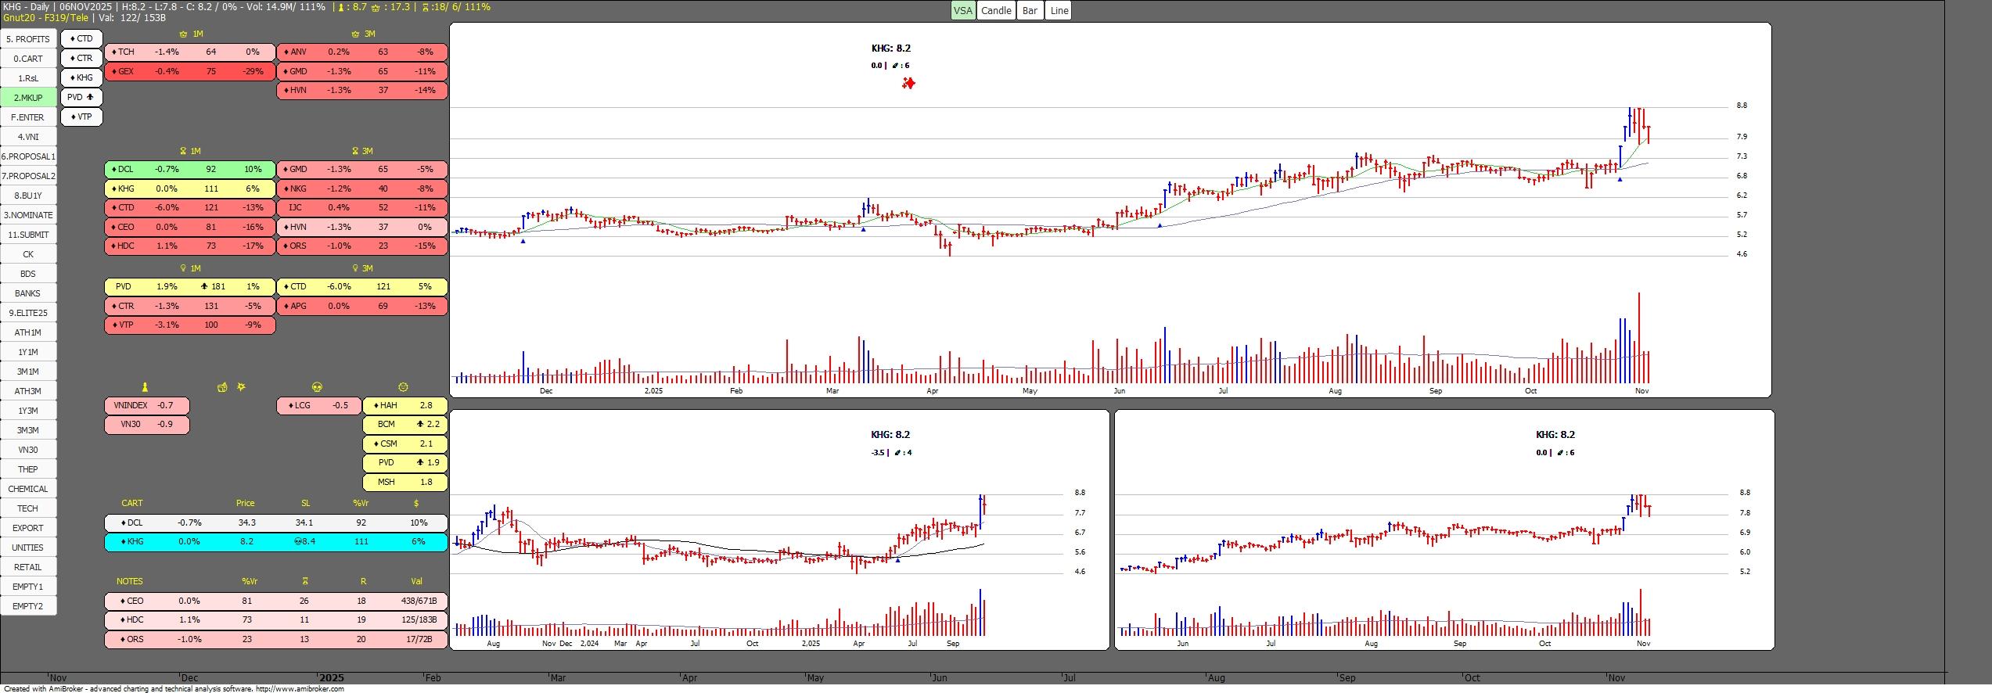This screenshot has width=1992, height=693.
Task: Open the green DCL row in hourglass 1M list
Action: coord(189,169)
